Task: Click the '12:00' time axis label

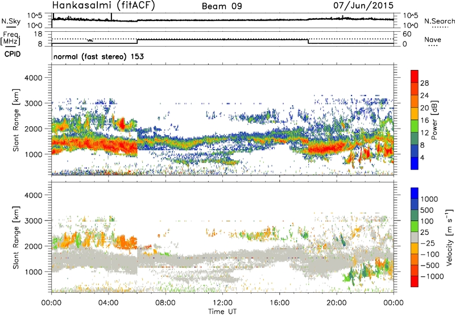Action: (222, 303)
